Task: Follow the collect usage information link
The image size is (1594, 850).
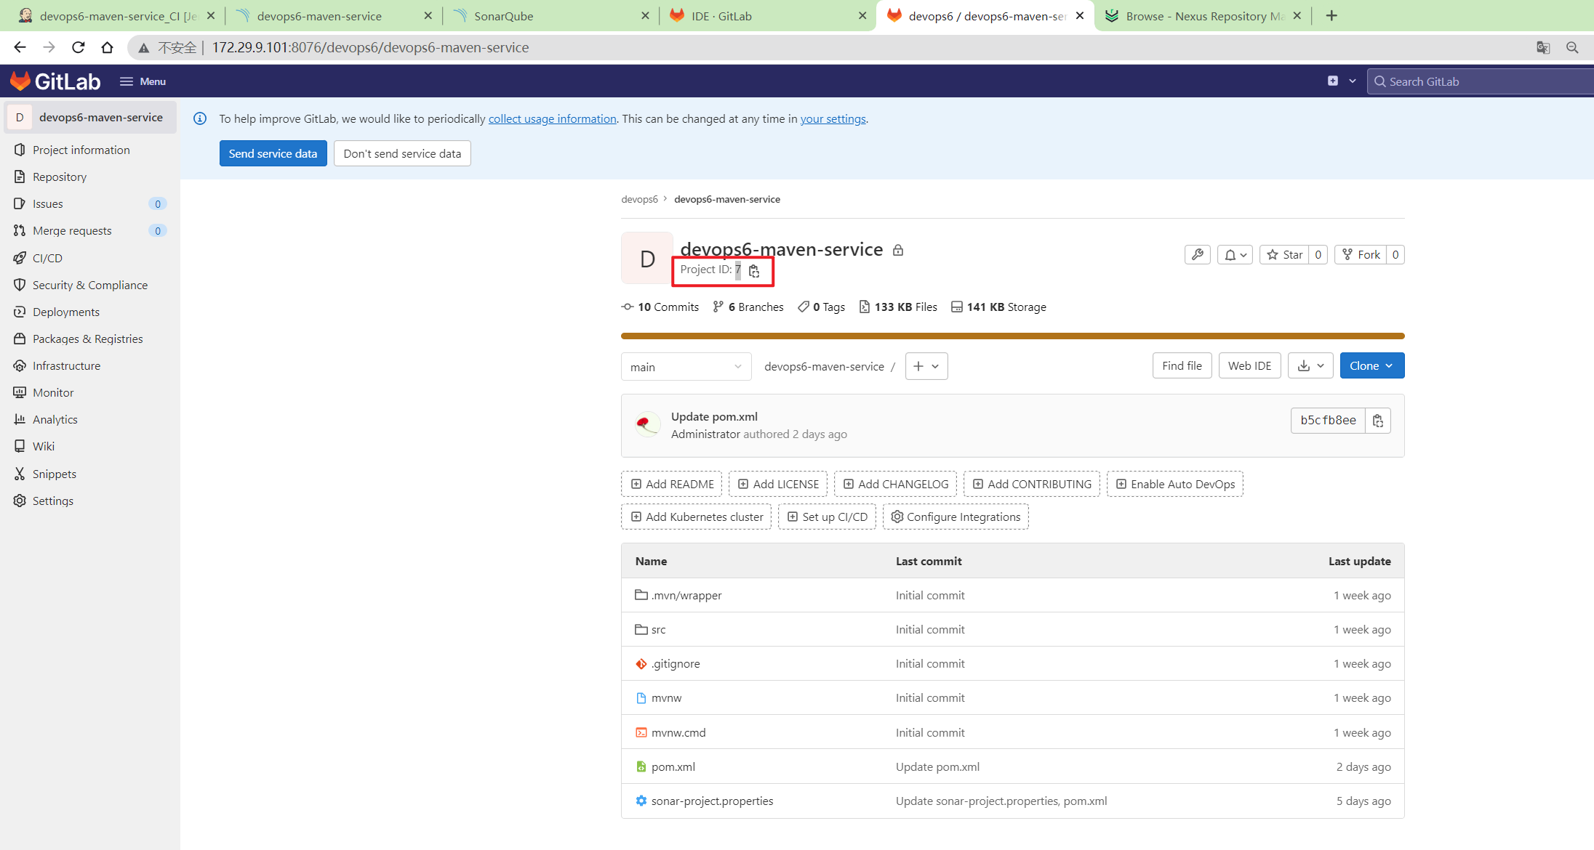Action: tap(552, 118)
